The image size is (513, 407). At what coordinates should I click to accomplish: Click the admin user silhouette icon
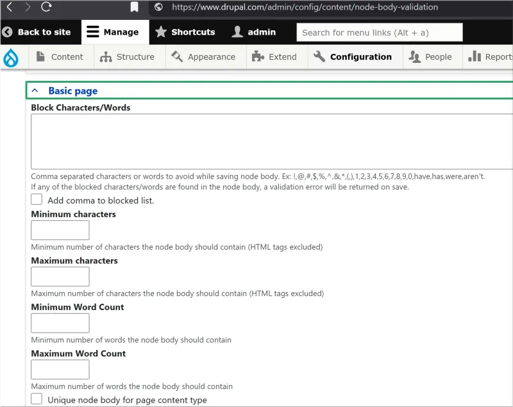pyautogui.click(x=237, y=31)
